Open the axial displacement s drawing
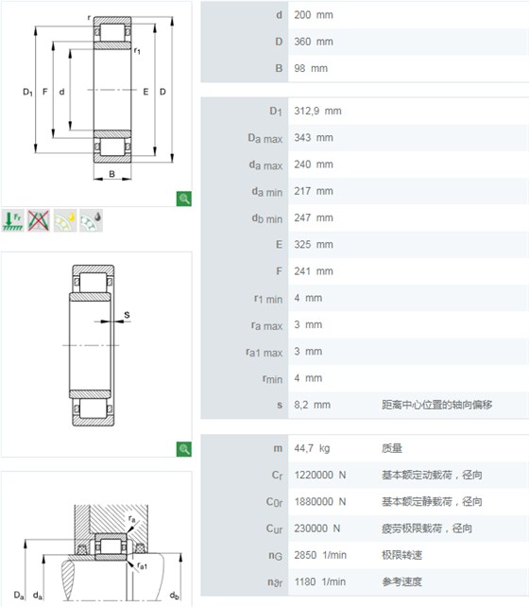This screenshot has width=529, height=607. 96,355
